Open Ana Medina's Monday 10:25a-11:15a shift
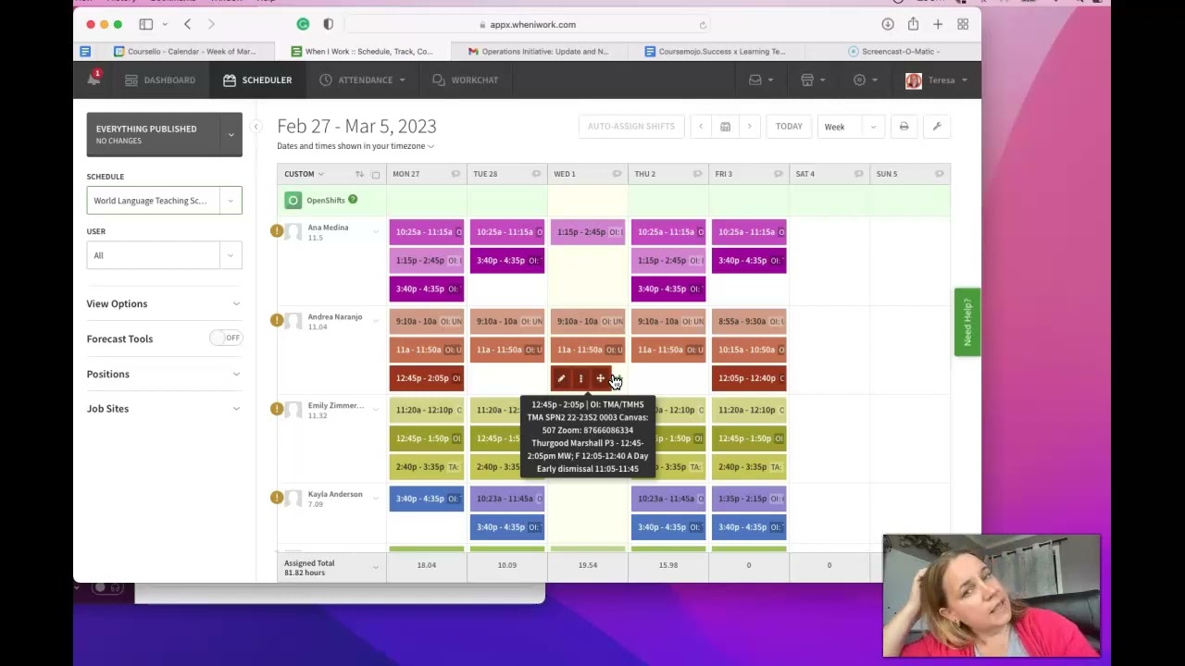The width and height of the screenshot is (1185, 666). click(x=427, y=232)
